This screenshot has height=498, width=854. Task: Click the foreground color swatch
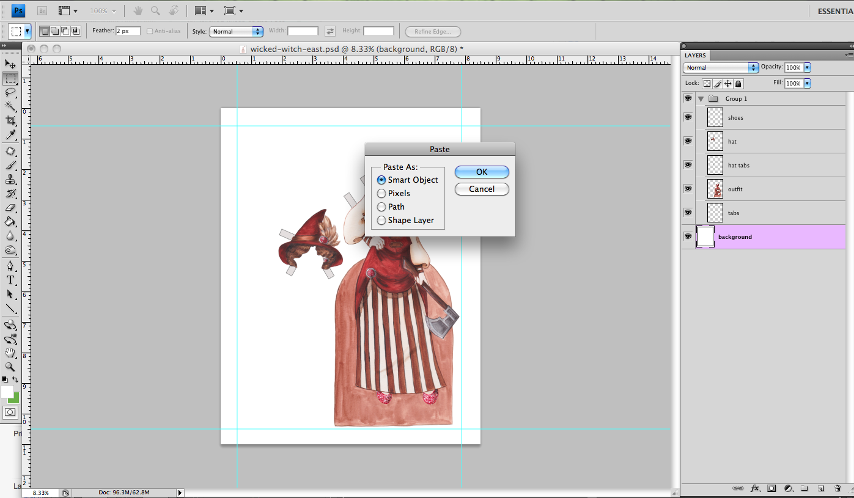click(7, 391)
